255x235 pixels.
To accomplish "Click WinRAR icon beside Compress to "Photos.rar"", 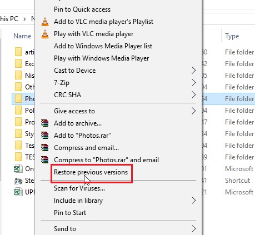I will pos(45,159).
